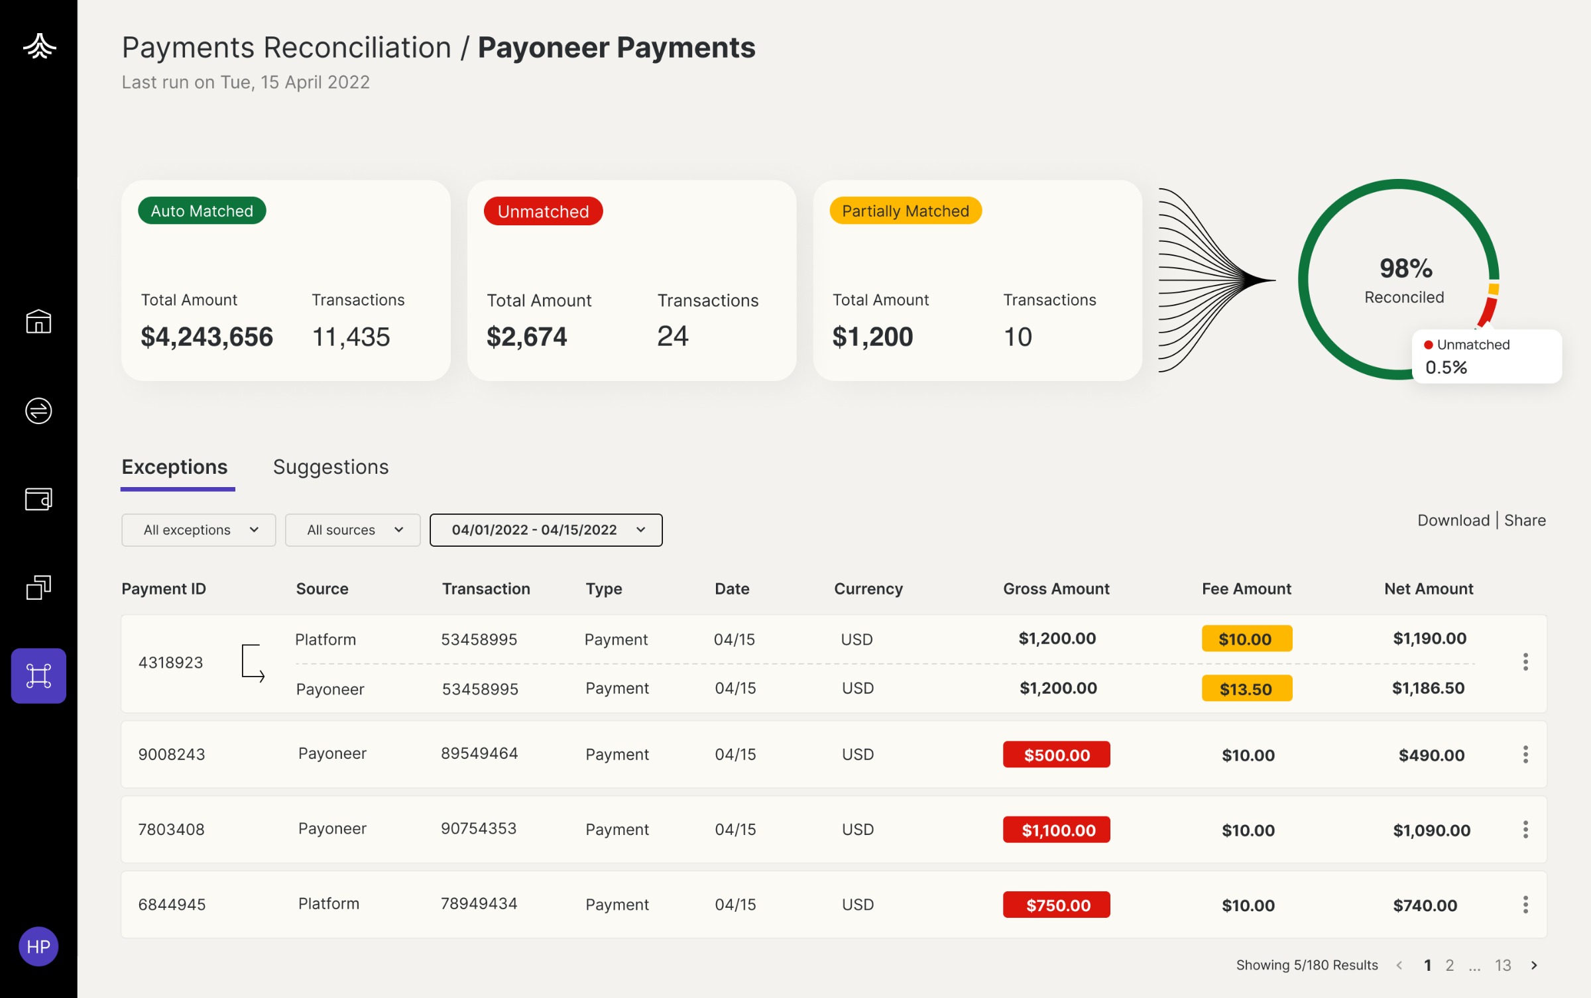Click the Currency column header
Viewport: 1591px width, 998px height.
(x=868, y=588)
